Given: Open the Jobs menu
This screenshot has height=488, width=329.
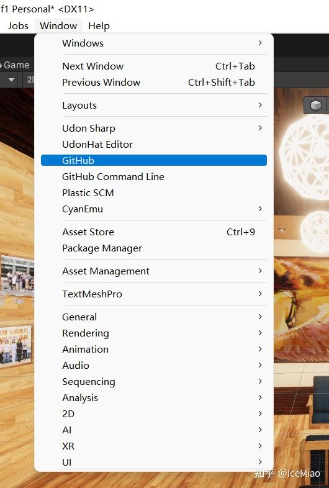Looking at the screenshot, I should 18,26.
